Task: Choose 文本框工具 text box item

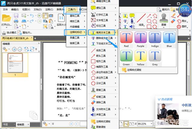Action: [103, 20]
